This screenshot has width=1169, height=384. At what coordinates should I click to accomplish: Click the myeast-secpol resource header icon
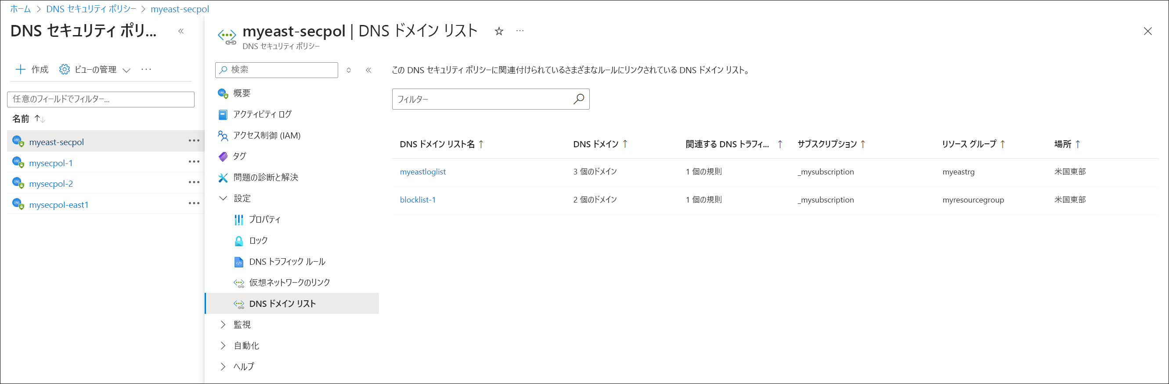pos(227,36)
